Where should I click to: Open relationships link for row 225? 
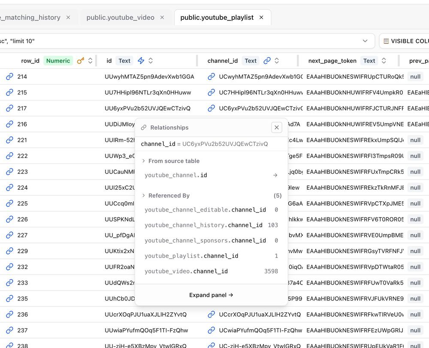pyautogui.click(x=9, y=203)
